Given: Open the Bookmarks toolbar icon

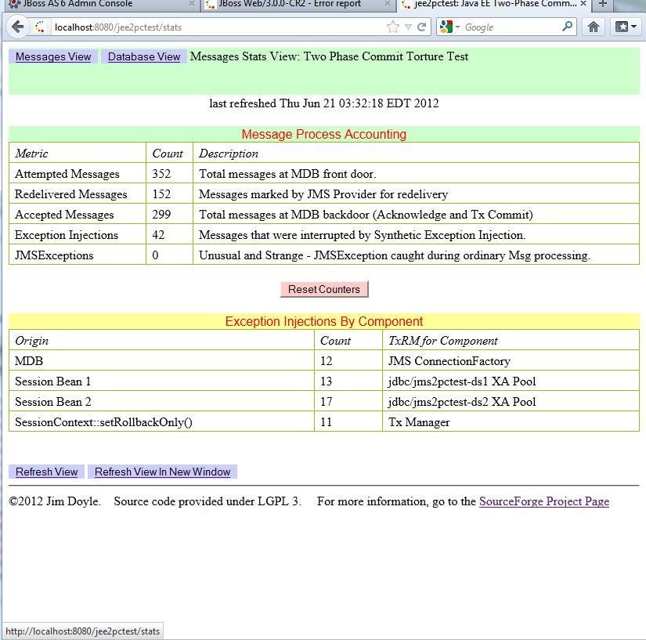Looking at the screenshot, I should 620,26.
